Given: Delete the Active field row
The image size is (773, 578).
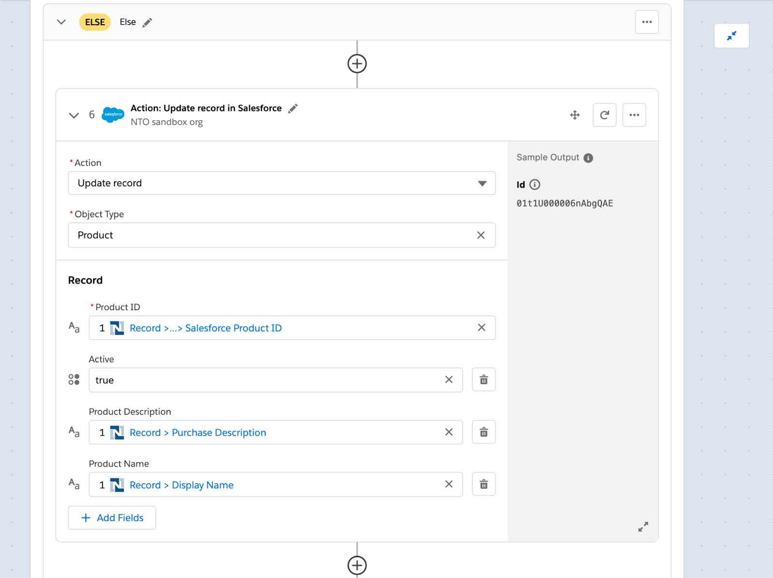Looking at the screenshot, I should (484, 380).
